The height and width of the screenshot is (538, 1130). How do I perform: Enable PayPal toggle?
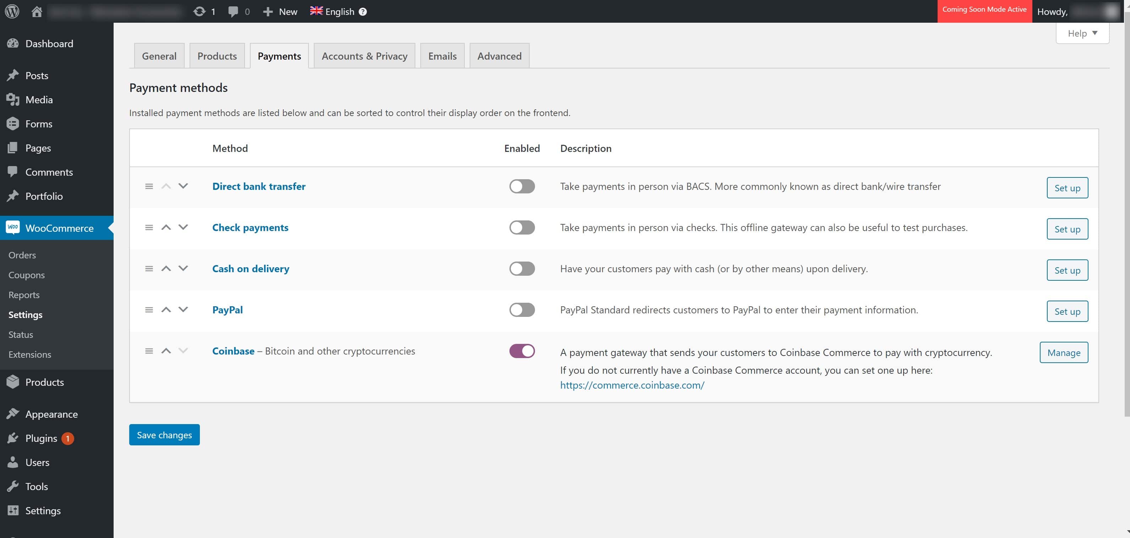point(522,310)
